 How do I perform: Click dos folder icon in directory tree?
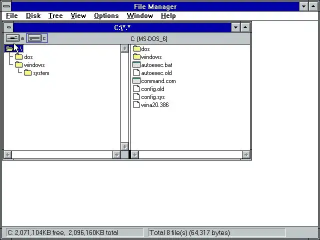tap(19, 57)
